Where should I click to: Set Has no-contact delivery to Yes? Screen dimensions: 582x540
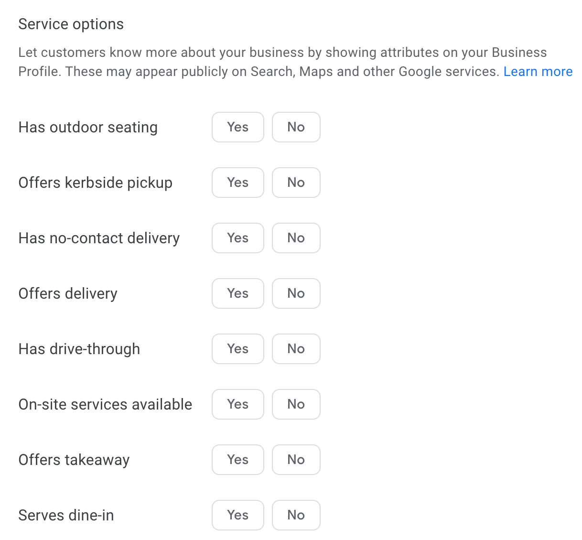237,238
